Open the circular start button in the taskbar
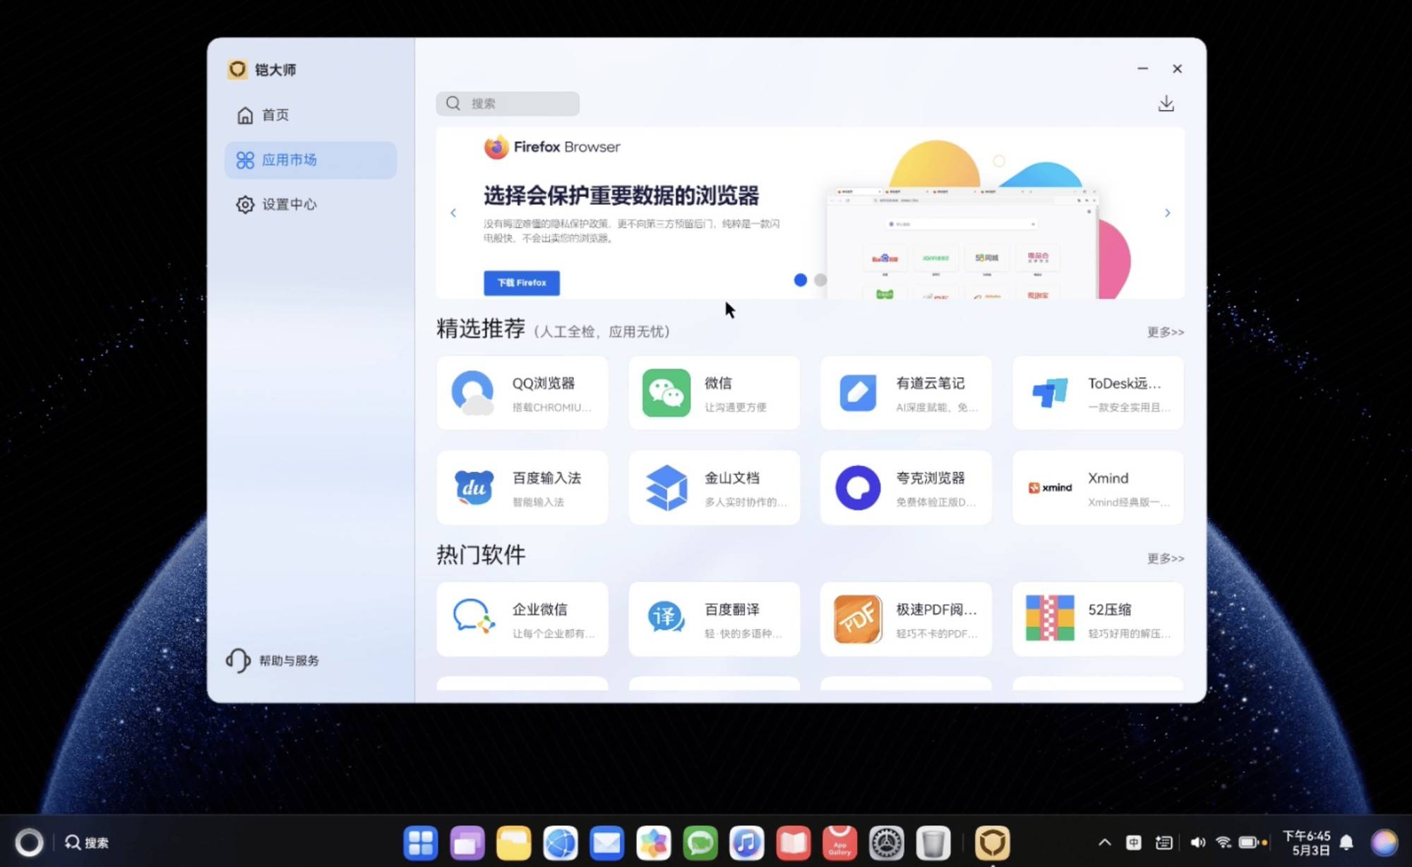This screenshot has width=1412, height=867. pyautogui.click(x=29, y=842)
